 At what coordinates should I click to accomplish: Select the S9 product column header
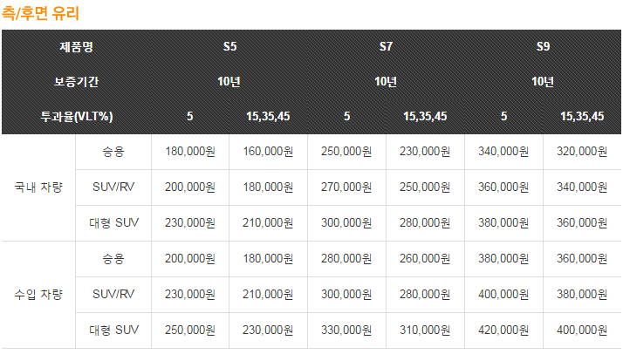pos(543,46)
